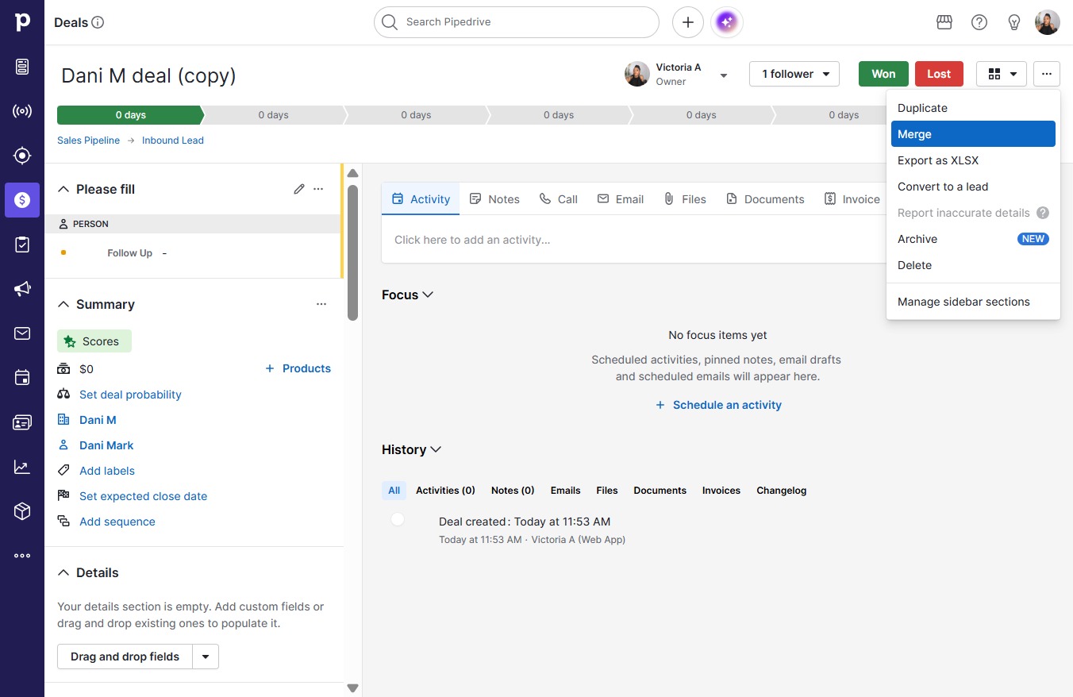Collapse the History section
Screen dimensions: 1073x697
[435, 449]
